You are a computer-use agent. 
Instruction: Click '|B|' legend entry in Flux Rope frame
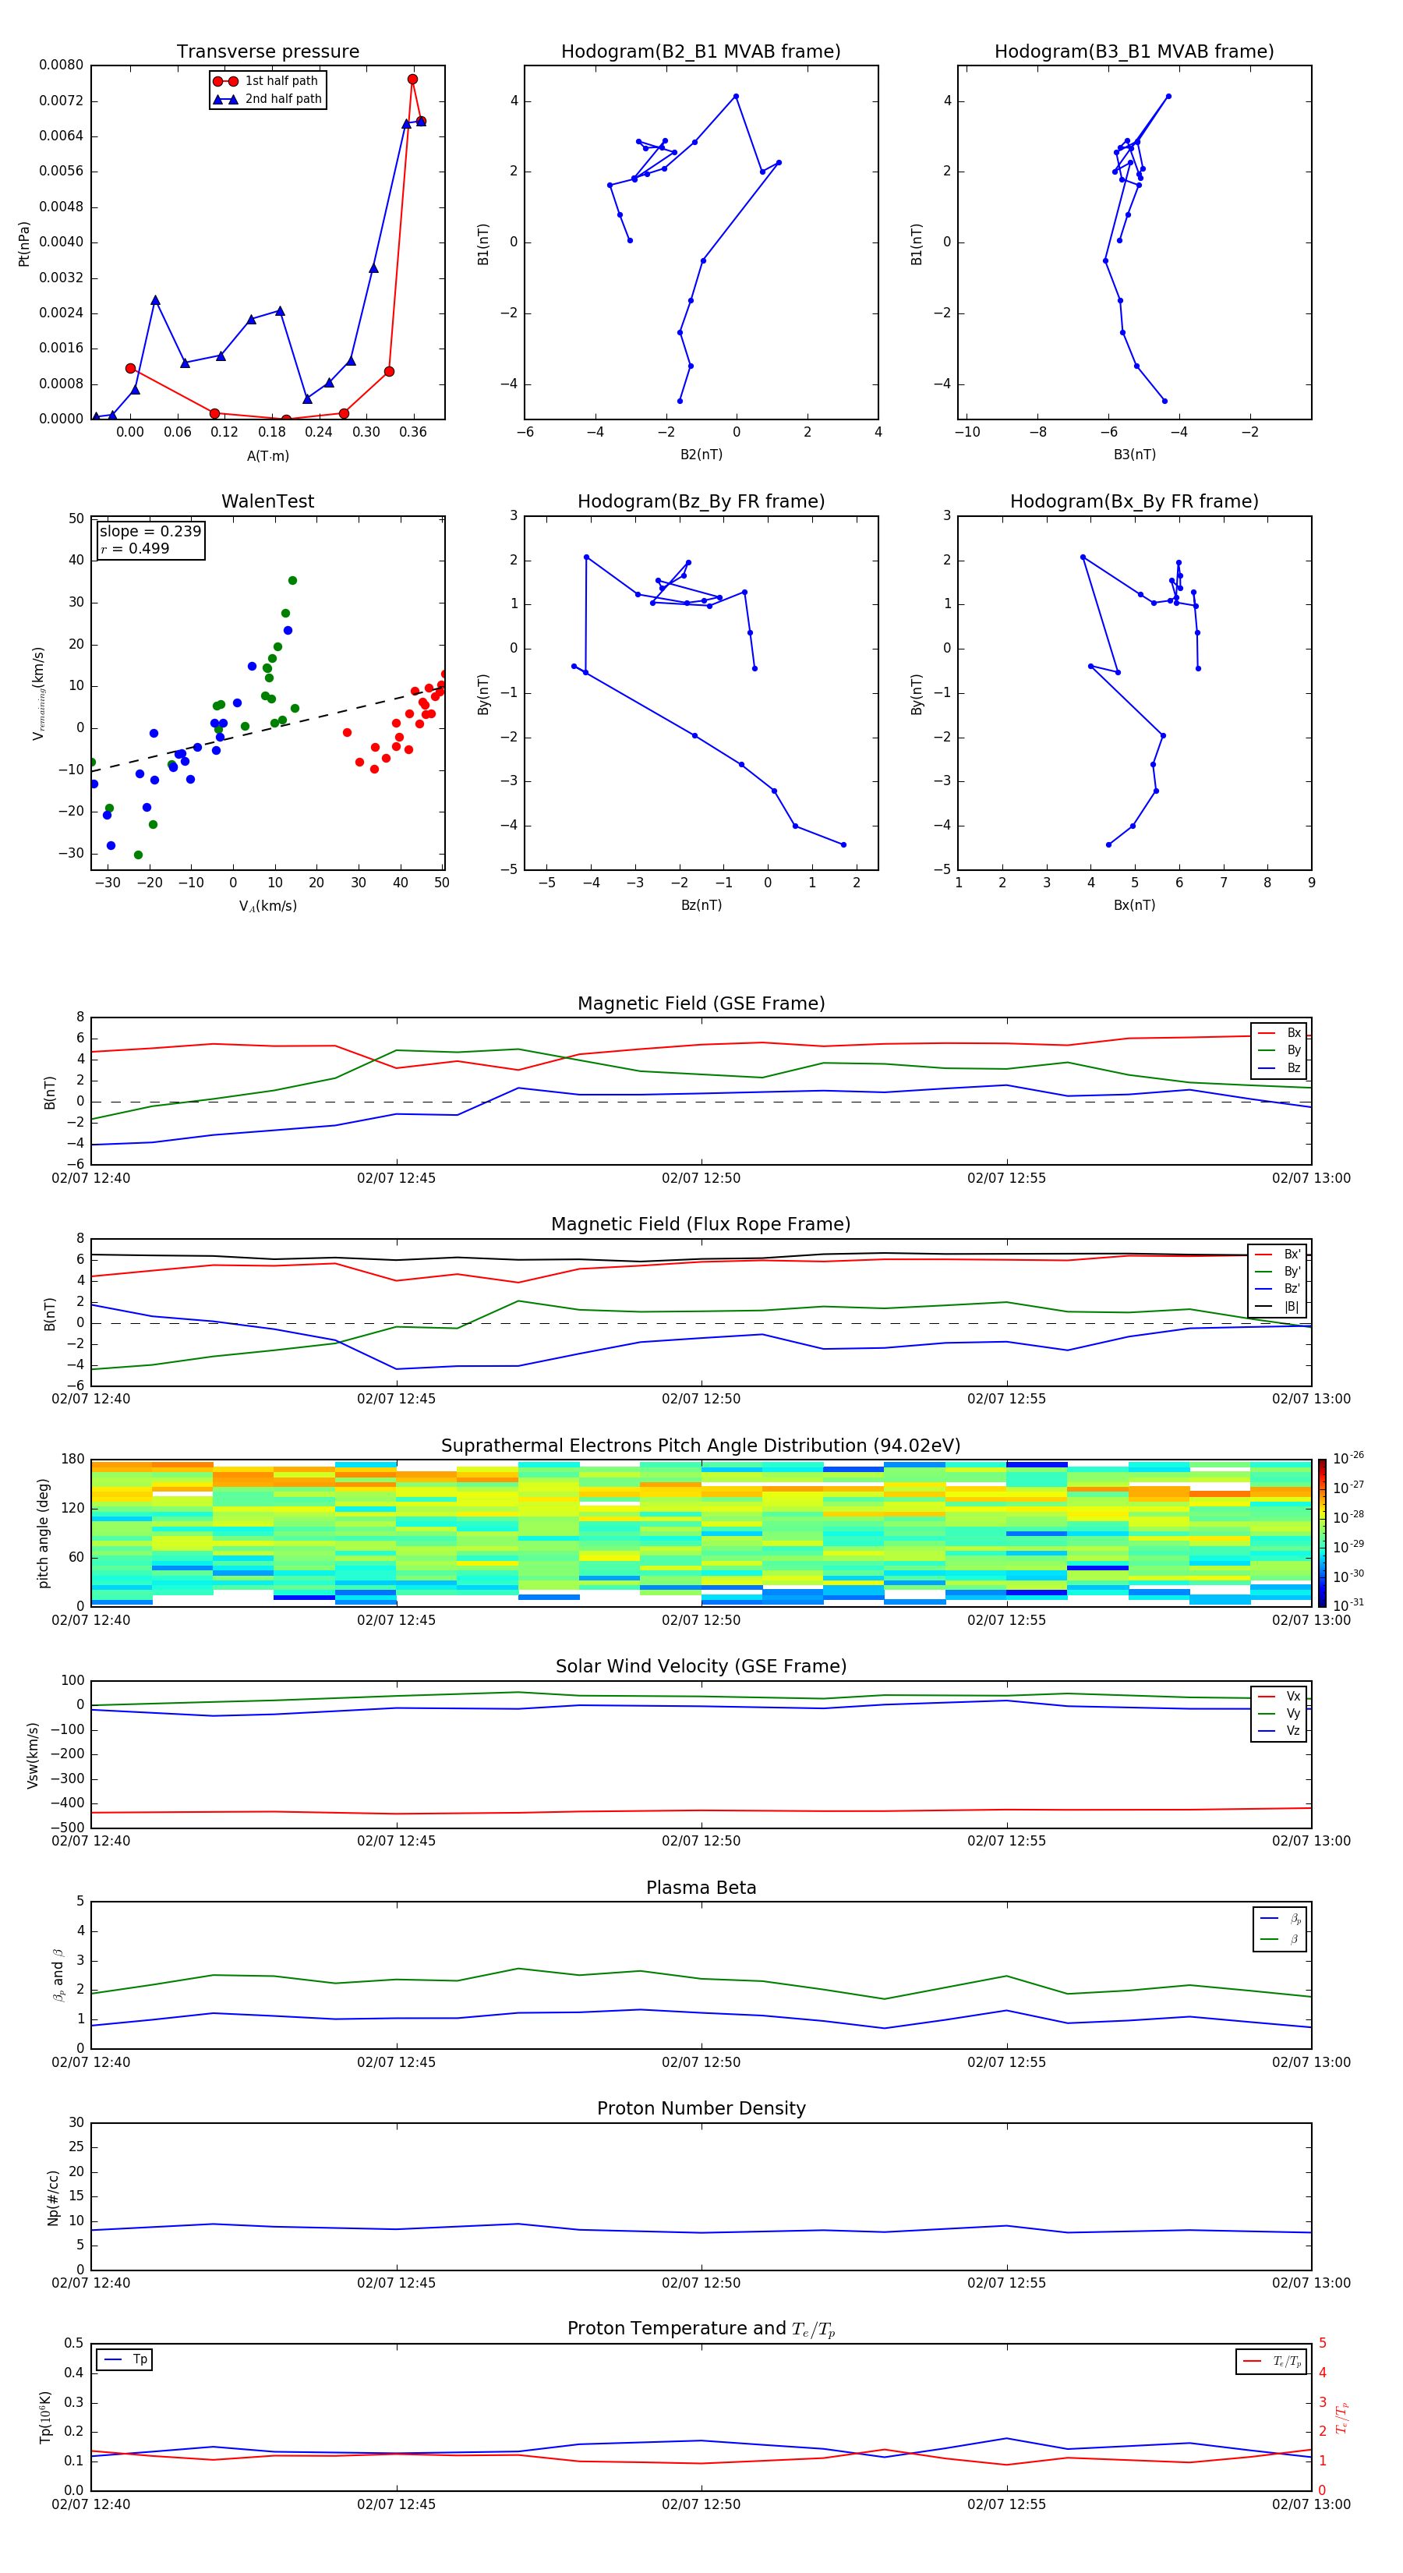click(1278, 1307)
